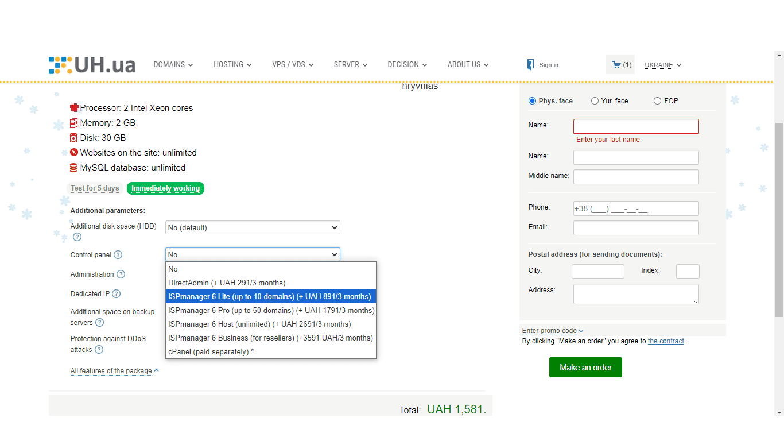This screenshot has width=784, height=441.
Task: Click the Sign in door icon
Action: coord(530,65)
